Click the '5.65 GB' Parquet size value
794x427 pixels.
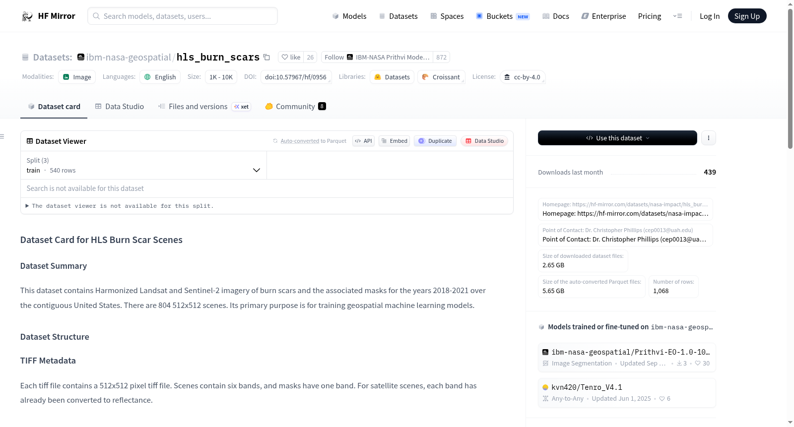pos(553,291)
